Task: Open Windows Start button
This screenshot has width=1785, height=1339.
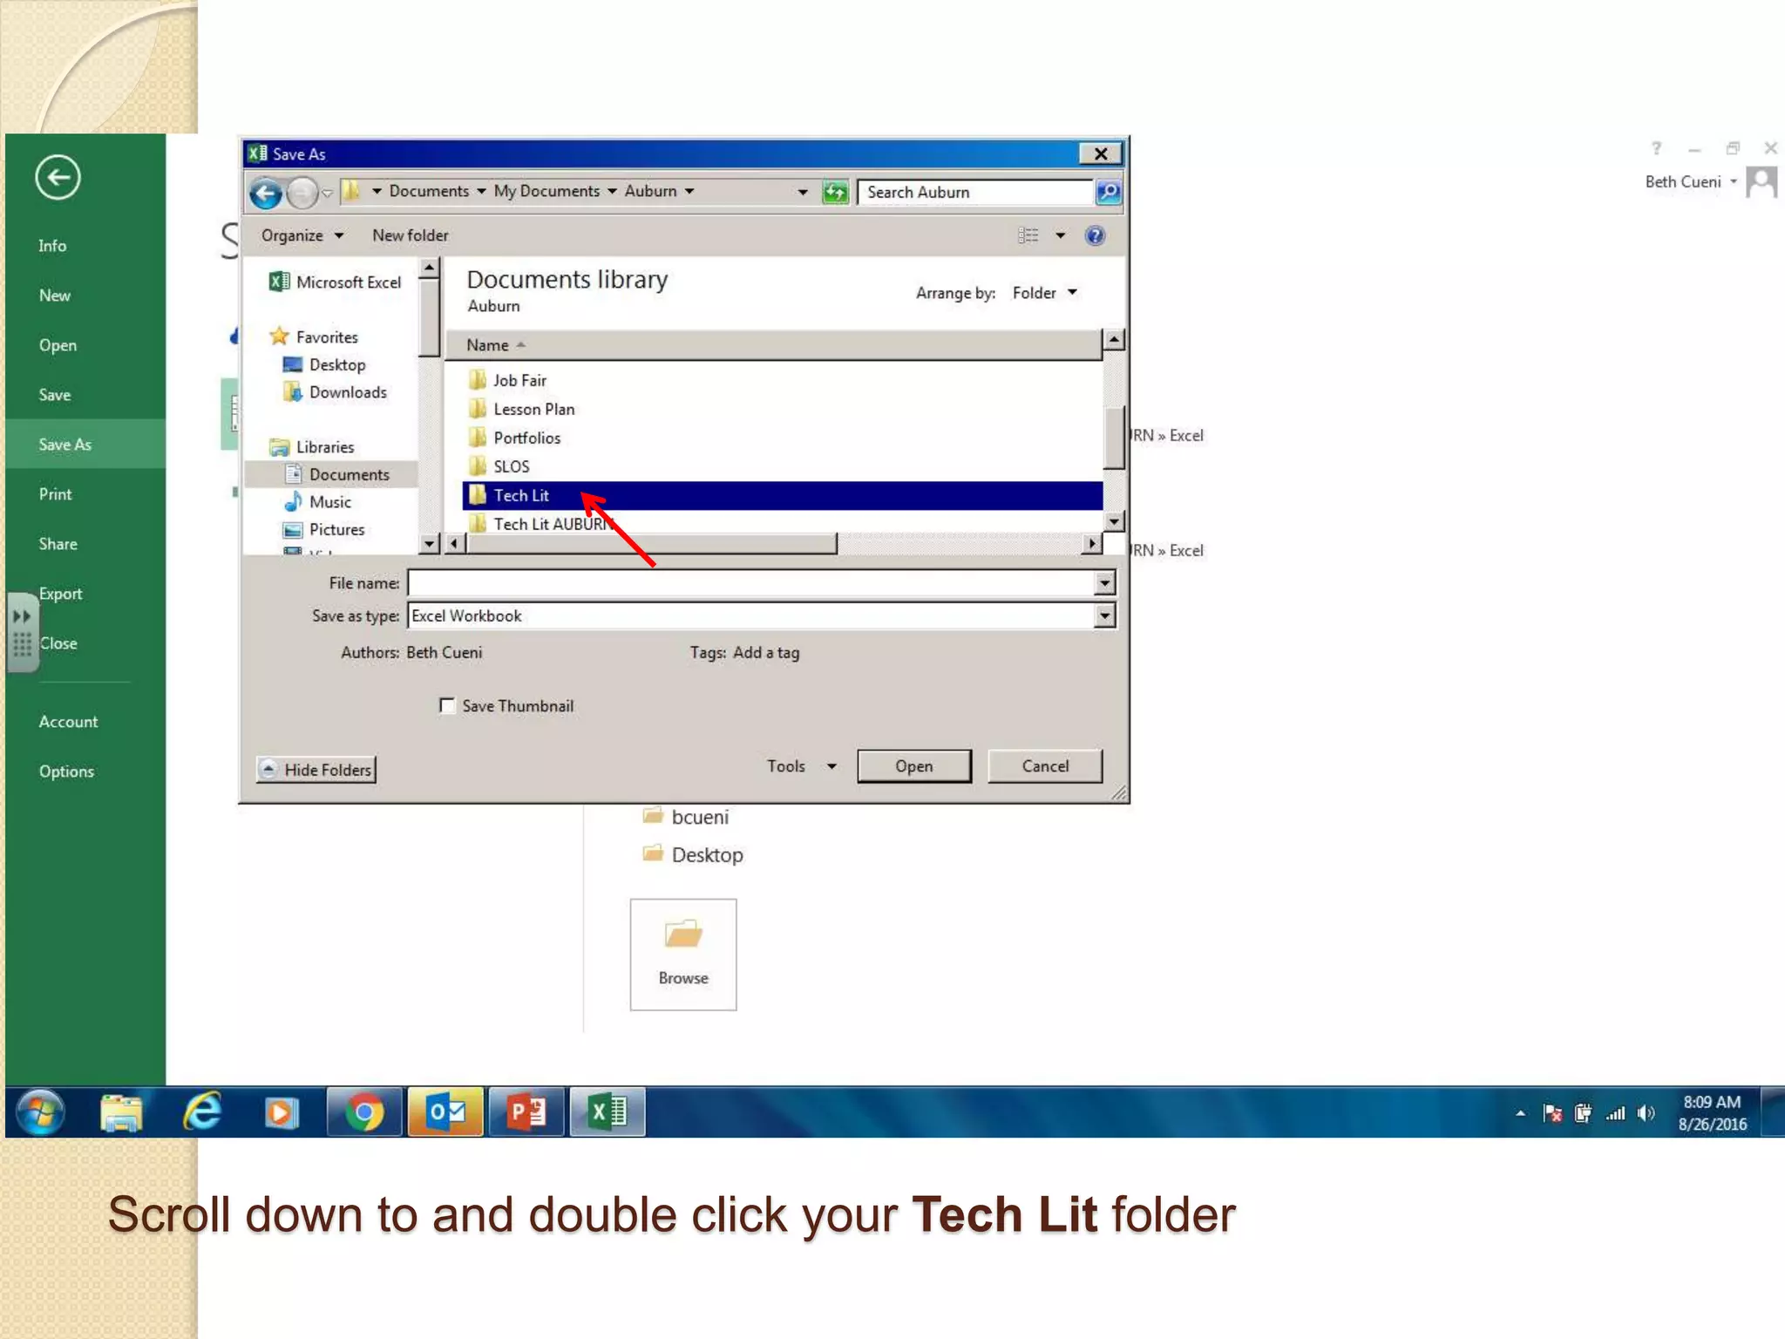Action: [40, 1112]
